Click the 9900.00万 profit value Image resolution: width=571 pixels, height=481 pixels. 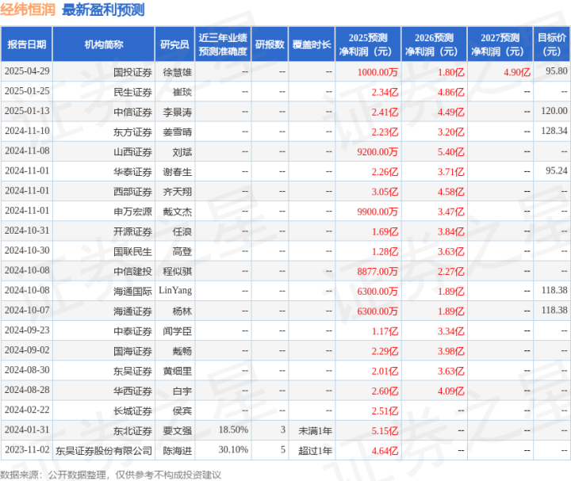click(377, 212)
